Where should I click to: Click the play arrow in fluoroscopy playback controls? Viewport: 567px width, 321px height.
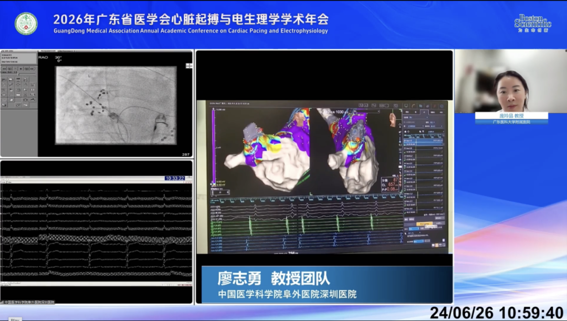point(21,69)
